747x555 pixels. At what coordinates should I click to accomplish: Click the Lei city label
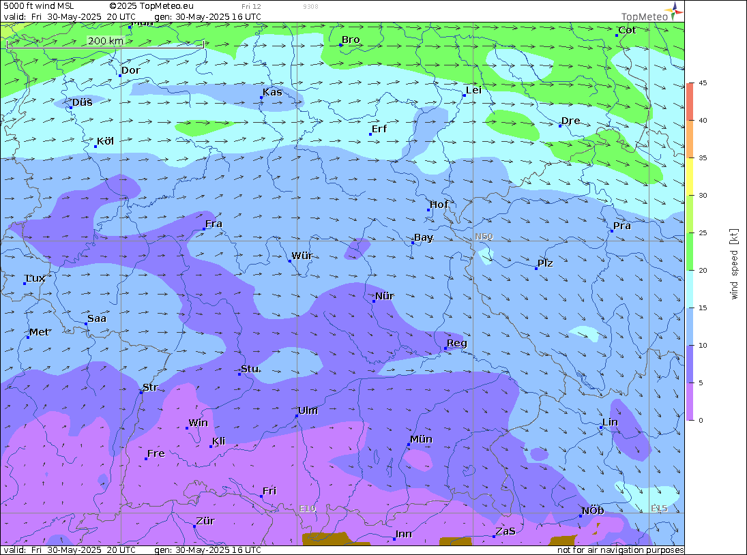click(473, 91)
